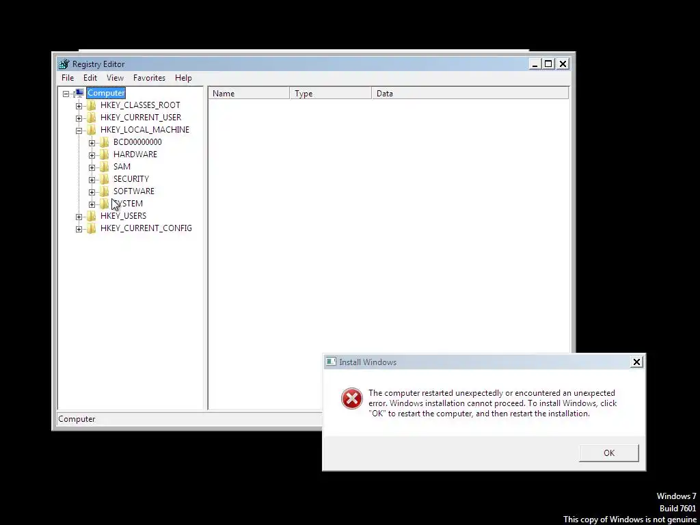
Task: Collapse the HKEY_LOCAL_MACHINE key
Action: click(79, 131)
